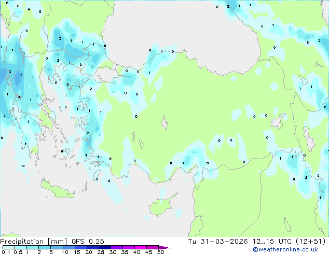329x254 pixels.
Task: Click the 45–50 mm legend color box
Action: 153,247
